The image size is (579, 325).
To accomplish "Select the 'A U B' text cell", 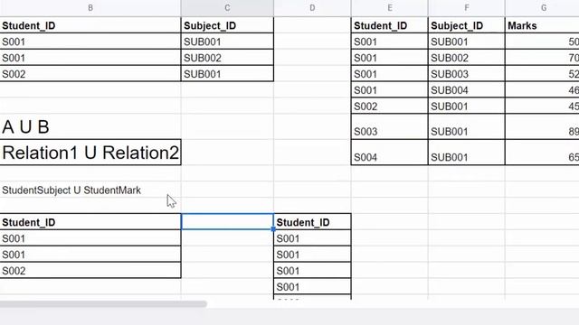I will click(90, 126).
